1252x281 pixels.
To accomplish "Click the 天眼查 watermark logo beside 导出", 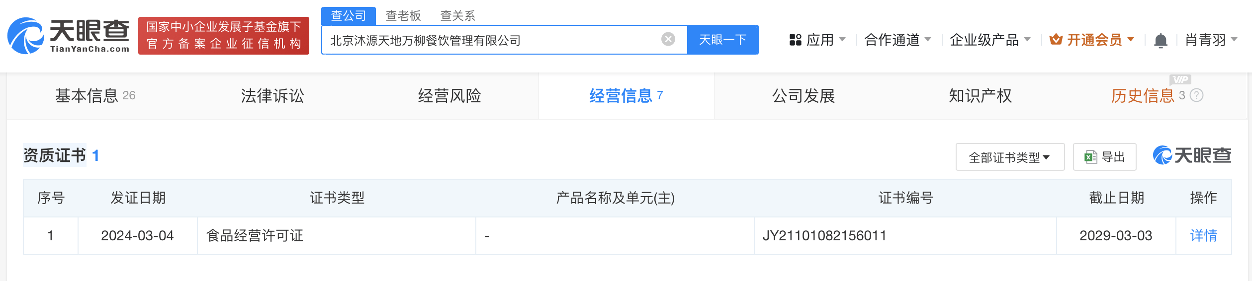I will [1192, 156].
